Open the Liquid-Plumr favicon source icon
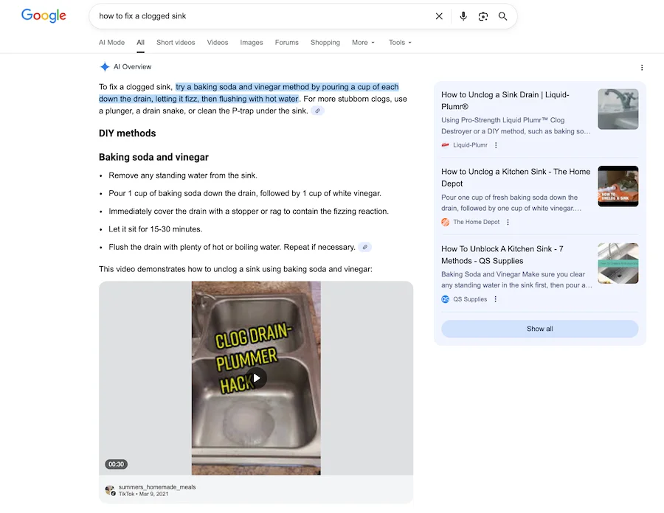 [444, 145]
